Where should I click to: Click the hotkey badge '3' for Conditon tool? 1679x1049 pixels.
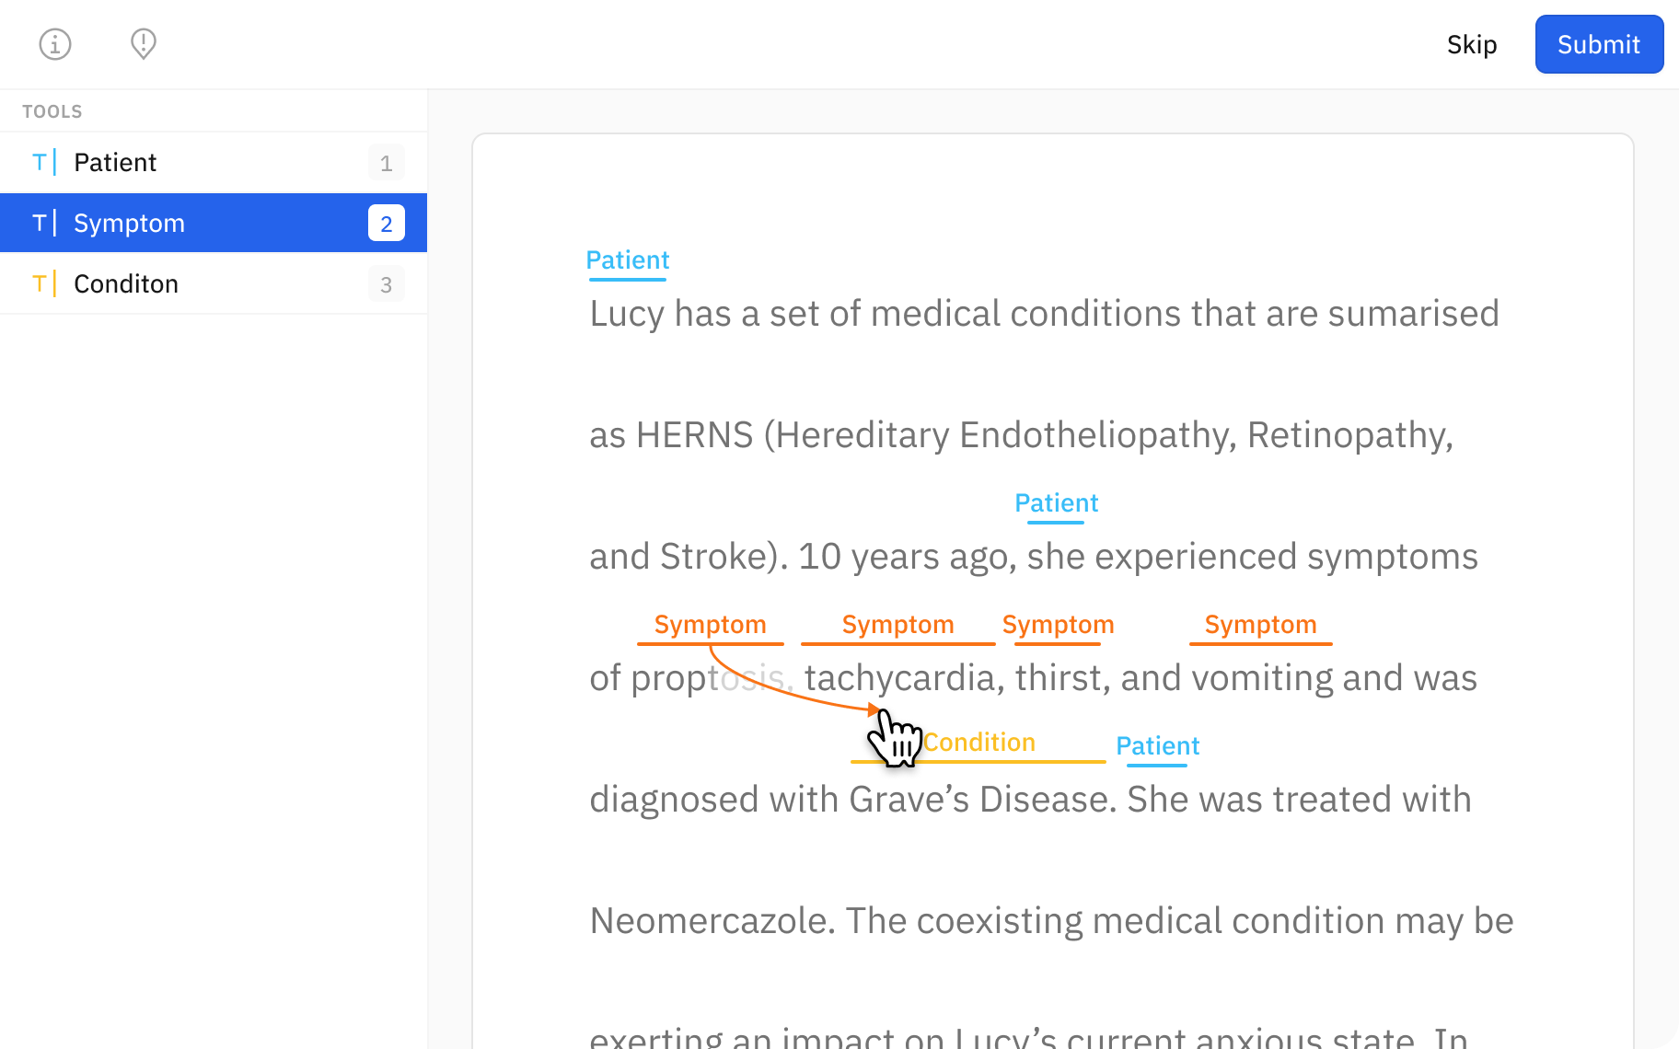pyautogui.click(x=387, y=284)
